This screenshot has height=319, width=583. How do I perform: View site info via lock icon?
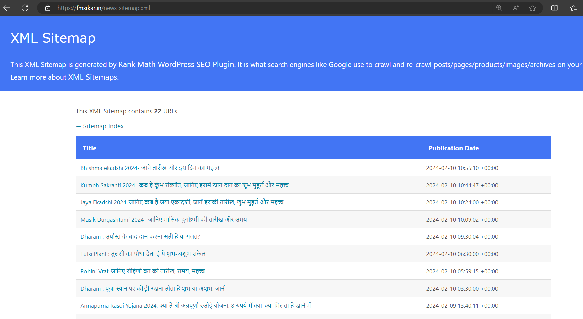coord(48,8)
